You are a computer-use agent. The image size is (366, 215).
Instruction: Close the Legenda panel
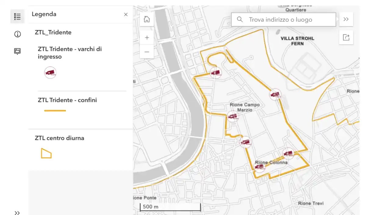tap(126, 14)
